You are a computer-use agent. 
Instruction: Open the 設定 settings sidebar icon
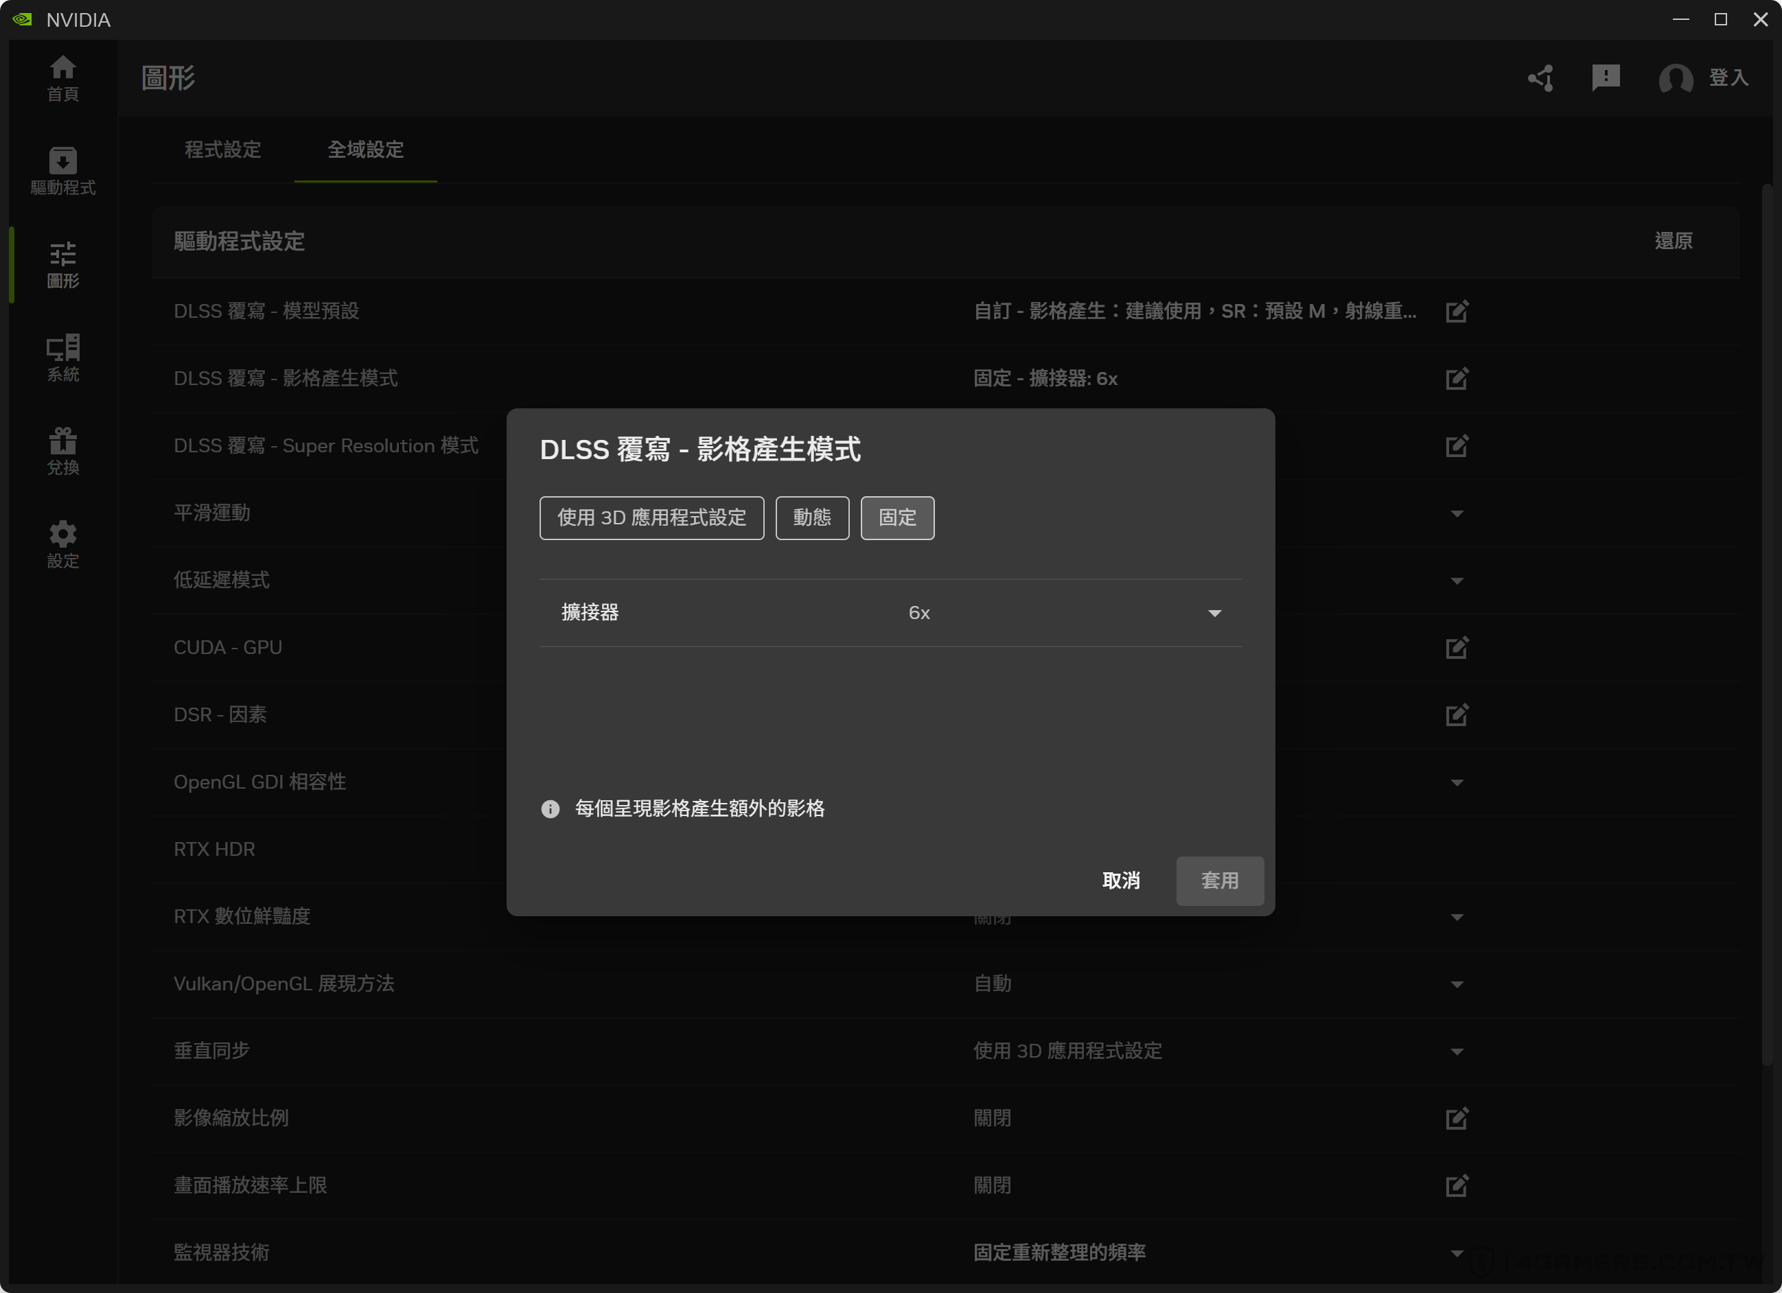pyautogui.click(x=63, y=543)
